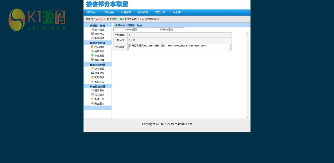
Task: Click the green dollar icon beside sidebar 申请提现
Action: click(92, 55)
